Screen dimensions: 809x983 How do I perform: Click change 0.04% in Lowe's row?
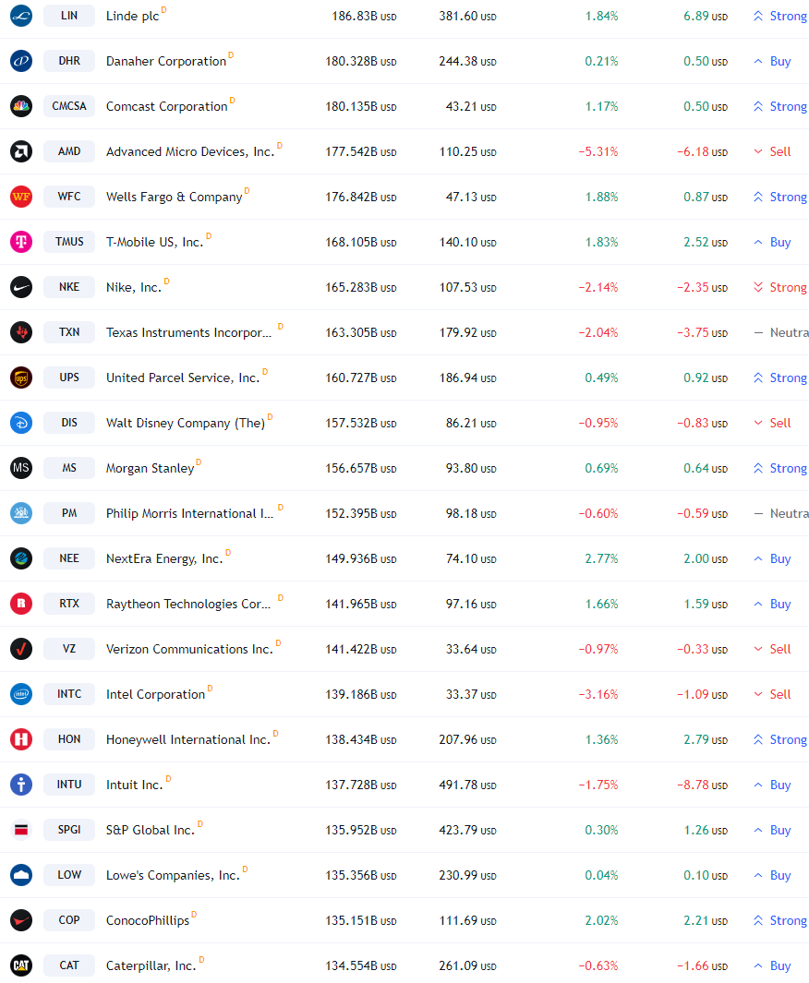point(601,875)
